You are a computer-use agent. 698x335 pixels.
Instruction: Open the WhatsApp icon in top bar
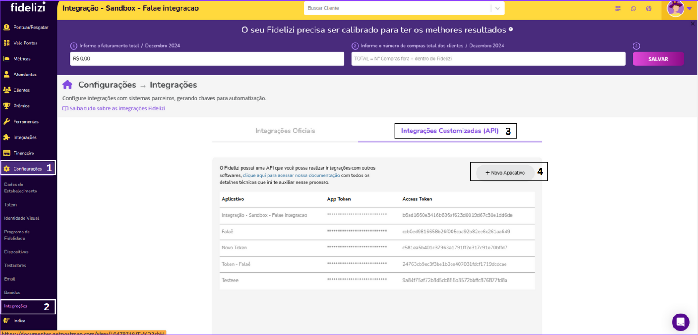[633, 8]
